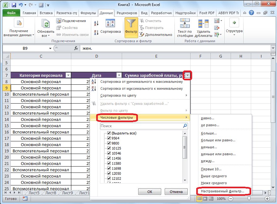
Task: Uncheck the 11580 value checkbox
Action: pyautogui.click(x=109, y=163)
